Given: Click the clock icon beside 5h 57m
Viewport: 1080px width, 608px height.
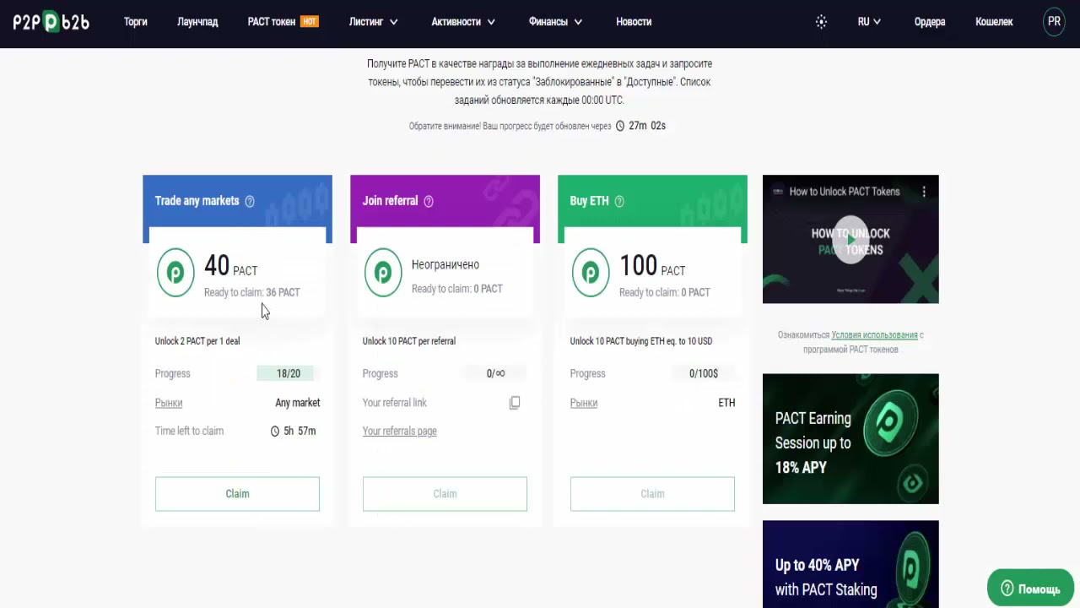Looking at the screenshot, I should coord(275,432).
